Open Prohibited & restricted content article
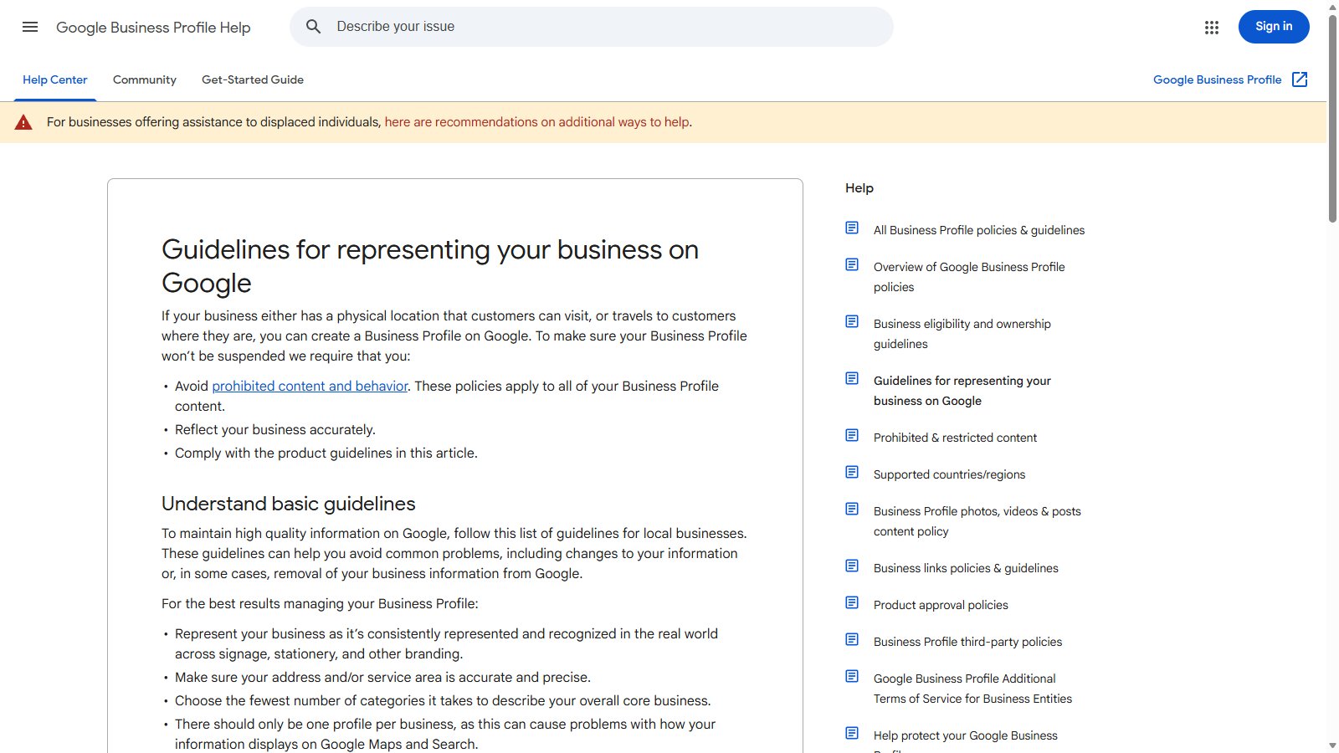Image resolution: width=1339 pixels, height=753 pixels. click(955, 438)
